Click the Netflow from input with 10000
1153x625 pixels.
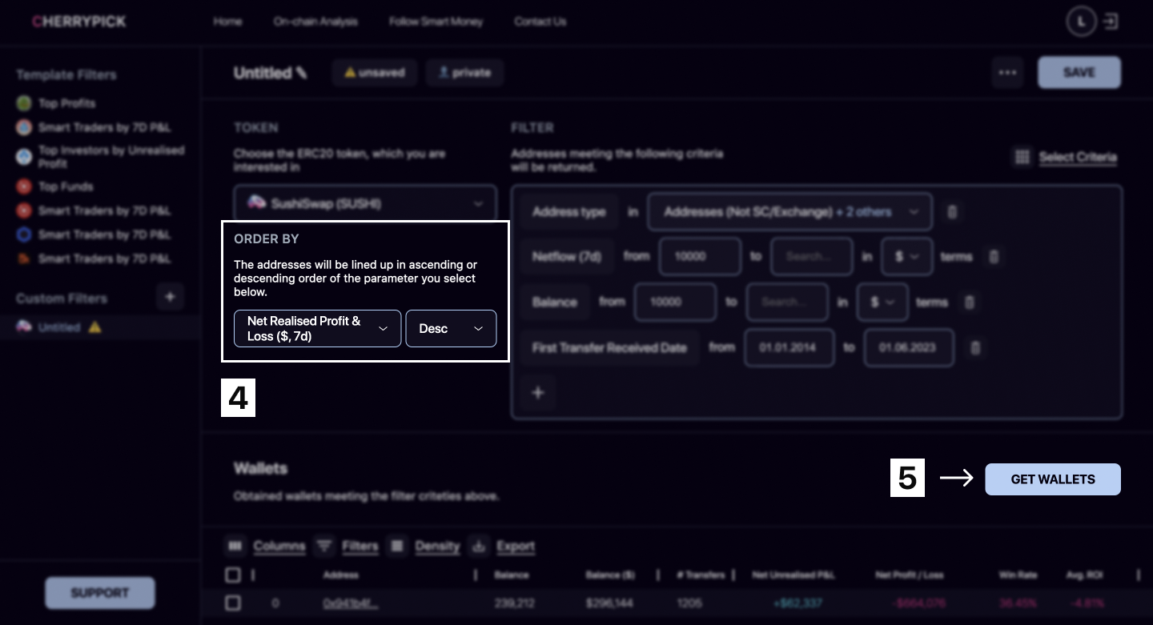click(x=700, y=257)
